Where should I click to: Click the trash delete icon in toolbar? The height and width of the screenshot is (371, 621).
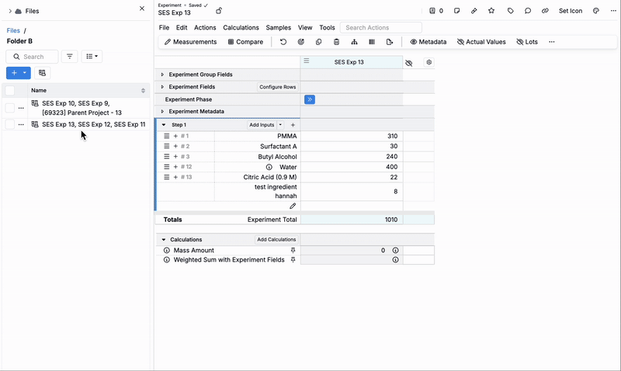coord(336,42)
